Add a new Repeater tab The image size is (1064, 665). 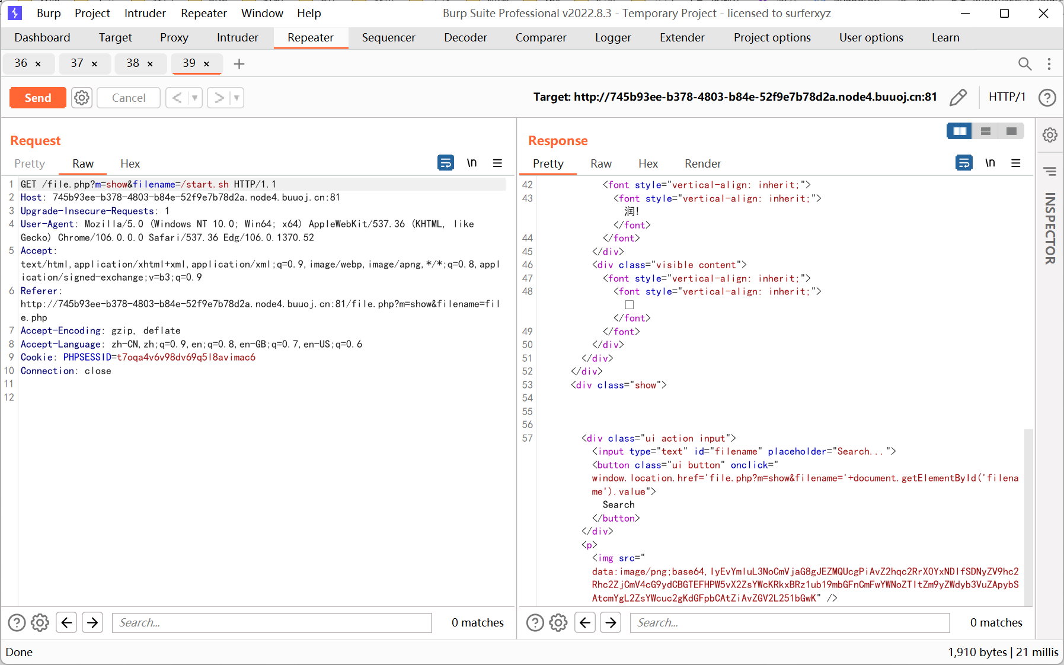pos(239,64)
